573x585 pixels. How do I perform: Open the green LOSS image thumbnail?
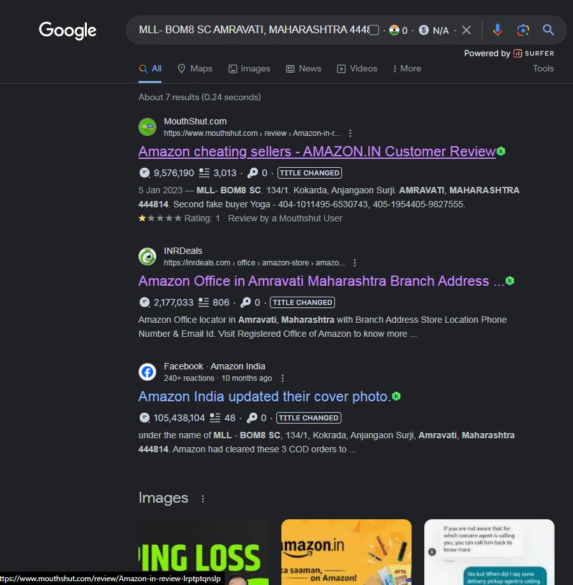coord(204,552)
